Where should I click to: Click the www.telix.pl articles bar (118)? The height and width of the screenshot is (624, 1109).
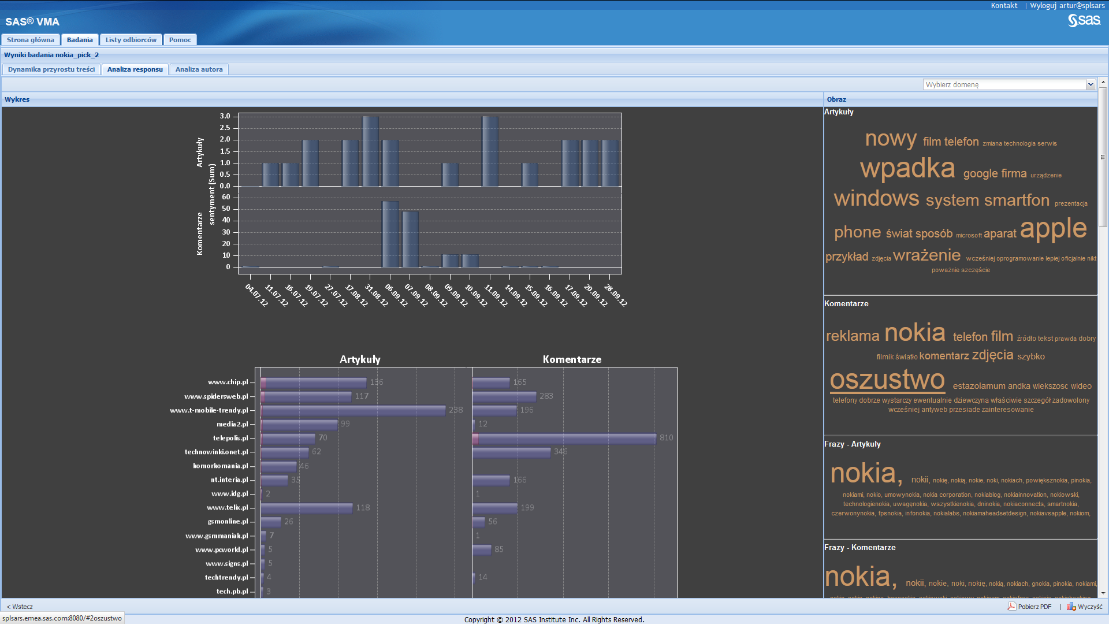coord(307,508)
